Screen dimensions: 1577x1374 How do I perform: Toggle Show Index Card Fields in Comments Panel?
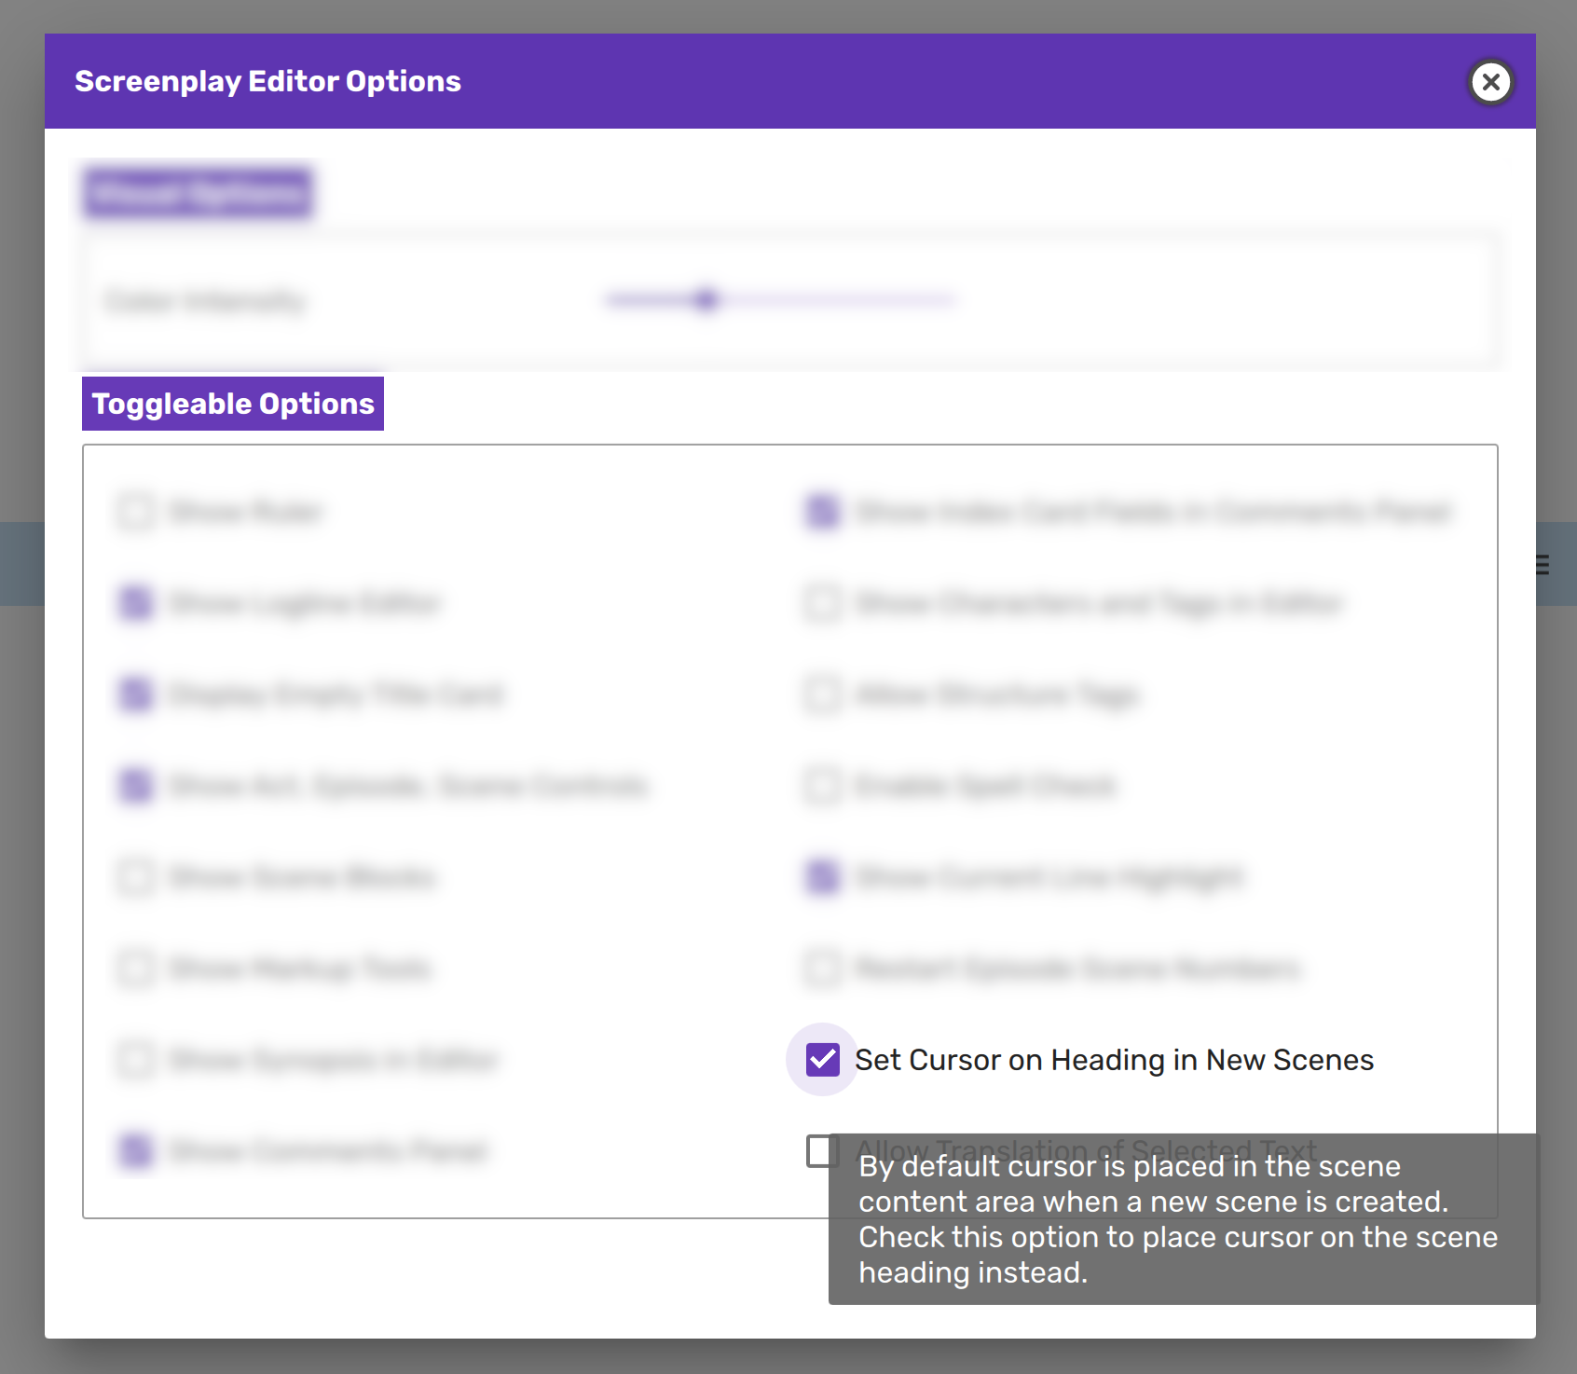(x=822, y=512)
